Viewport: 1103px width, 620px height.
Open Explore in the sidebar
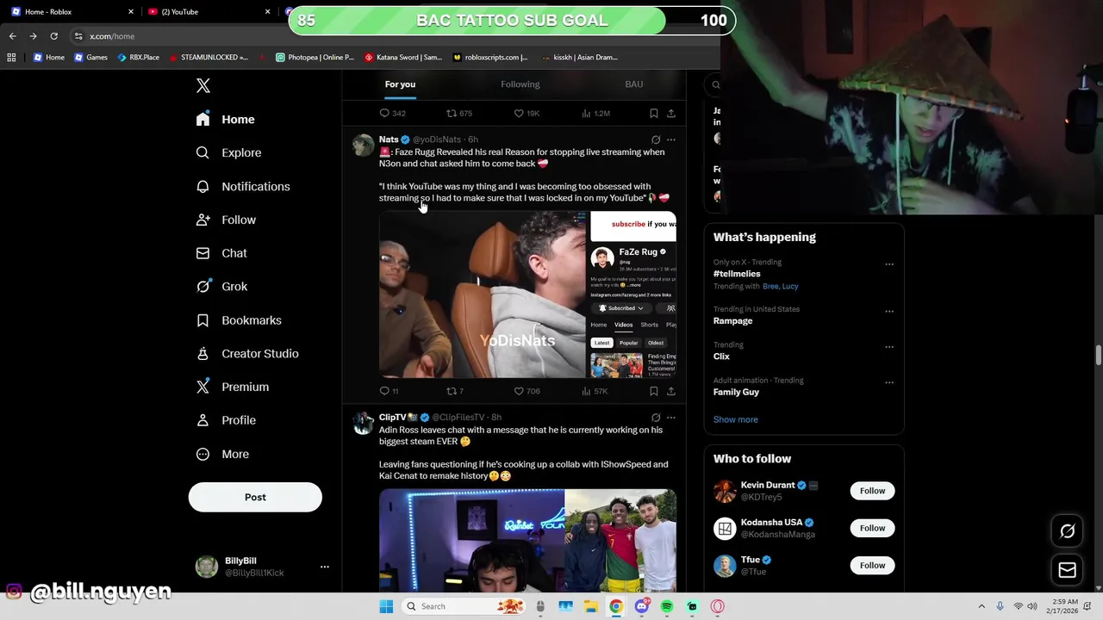click(x=228, y=152)
